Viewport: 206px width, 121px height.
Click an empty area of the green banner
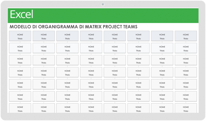click(x=118, y=15)
